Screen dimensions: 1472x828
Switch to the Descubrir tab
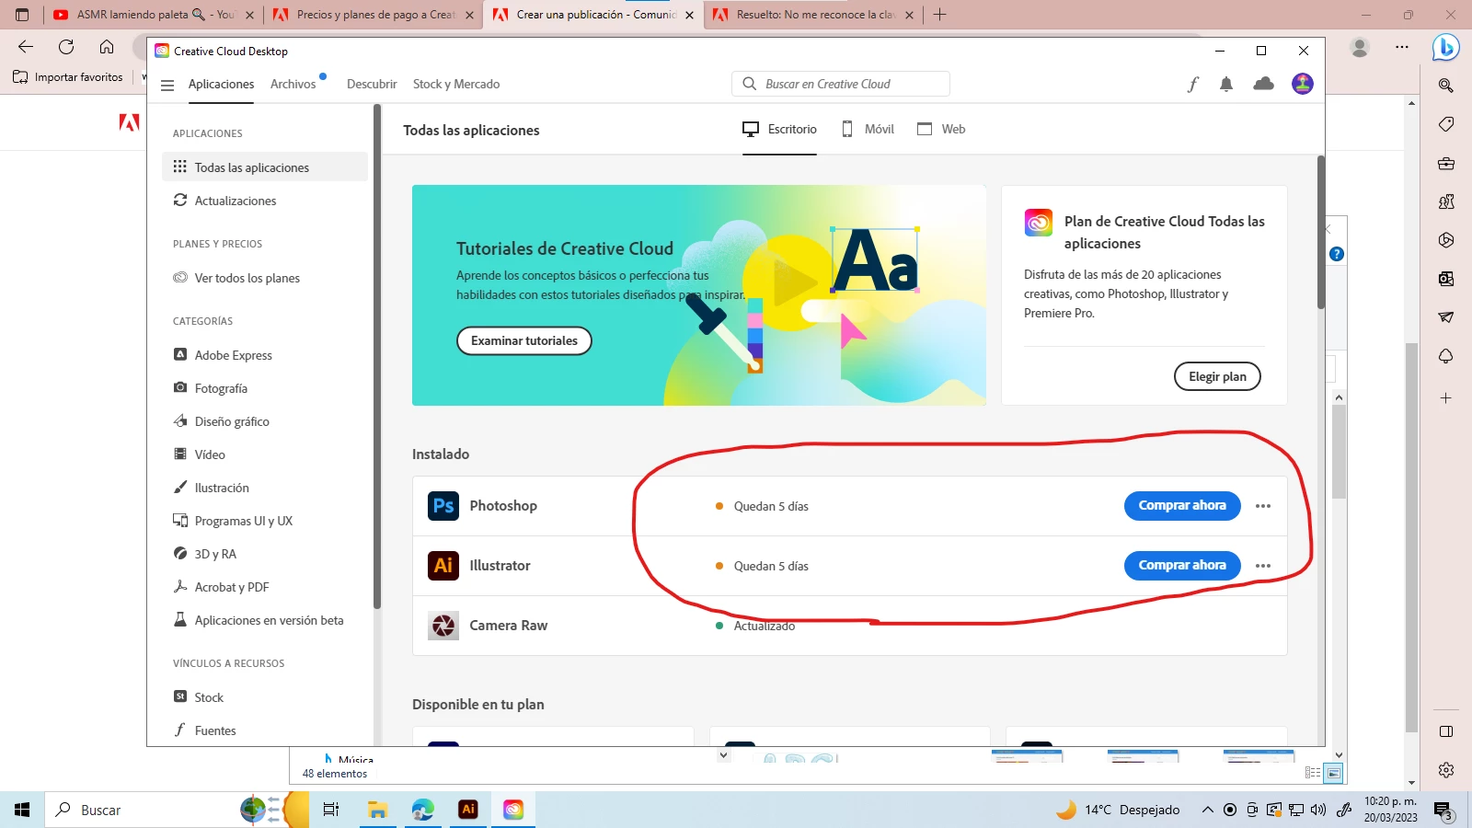(x=372, y=84)
